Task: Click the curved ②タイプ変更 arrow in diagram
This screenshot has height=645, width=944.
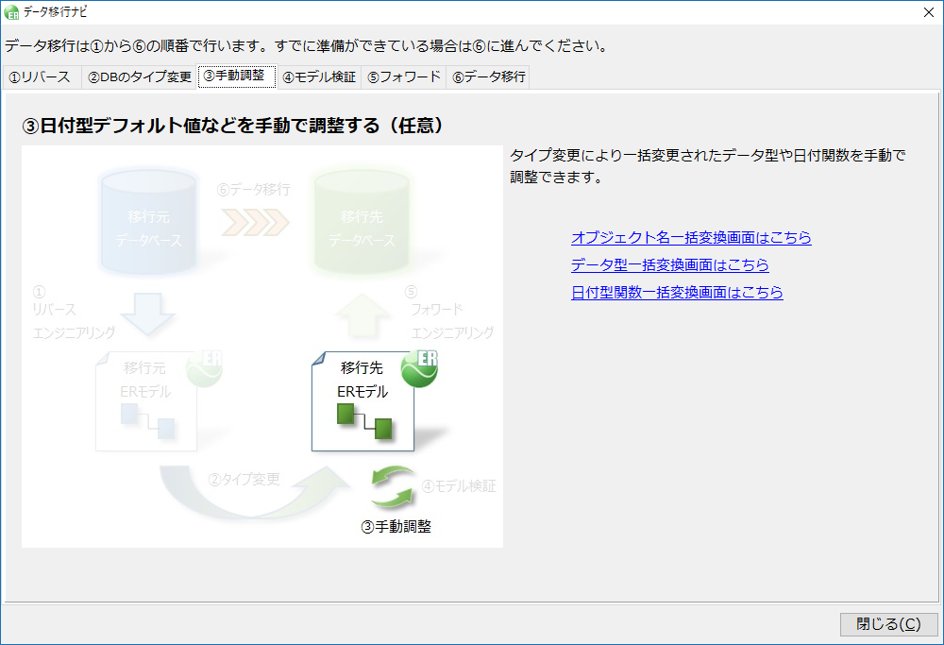Action: 245,496
